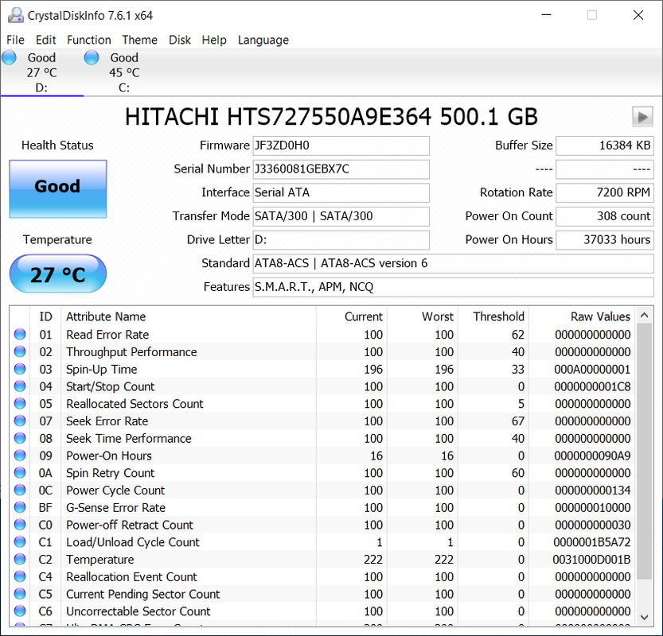Screen dimensions: 663x636
Task: Click the disk model title HITACHI HTS727550A9E364
Action: pyautogui.click(x=331, y=117)
